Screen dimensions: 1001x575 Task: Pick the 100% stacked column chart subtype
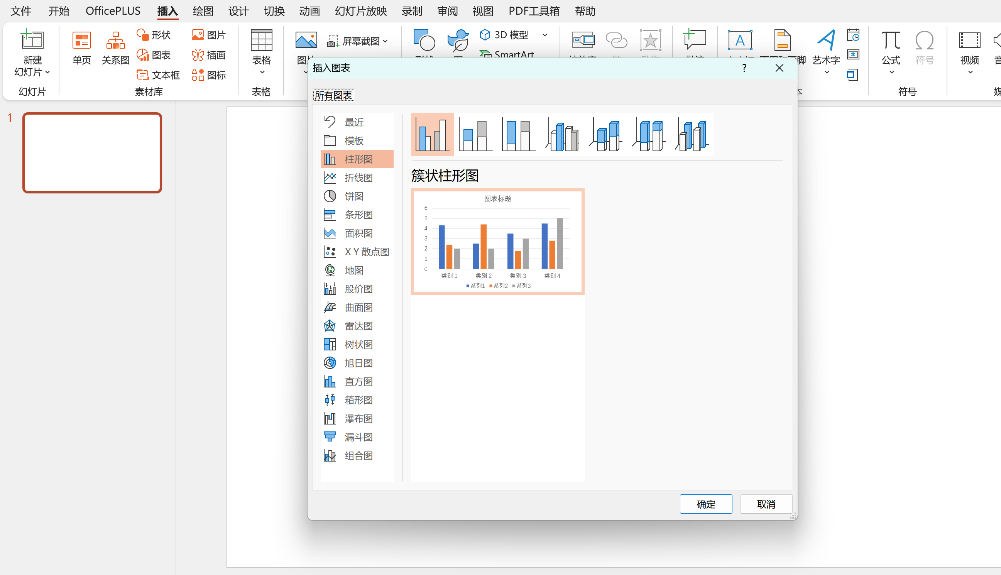[519, 135]
